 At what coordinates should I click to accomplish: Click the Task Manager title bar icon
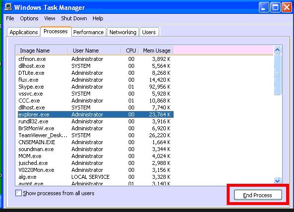pos(8,7)
